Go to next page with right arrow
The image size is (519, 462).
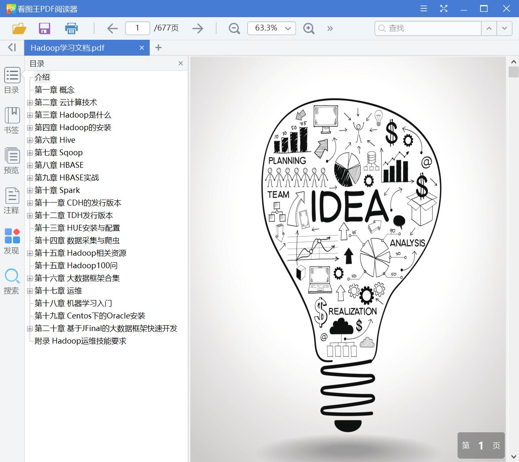tap(197, 28)
